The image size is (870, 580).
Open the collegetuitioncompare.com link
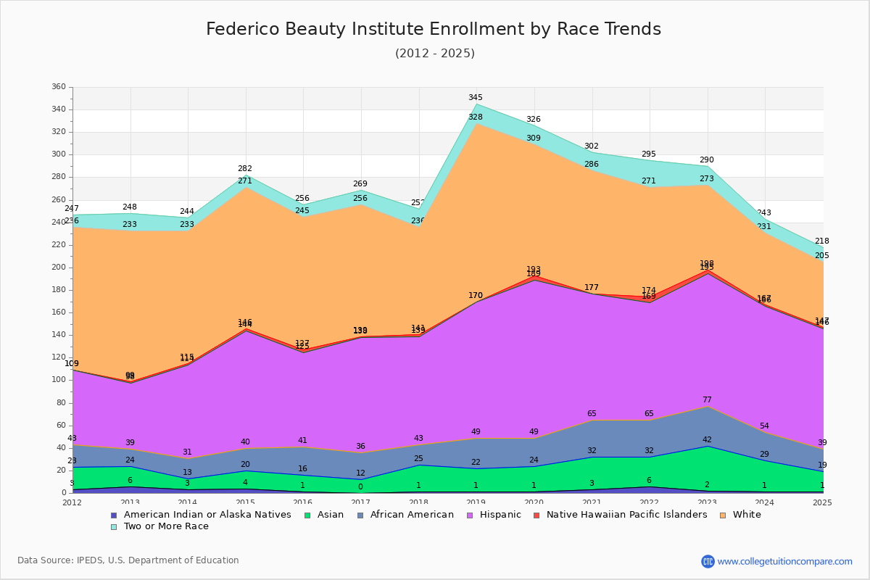784,561
